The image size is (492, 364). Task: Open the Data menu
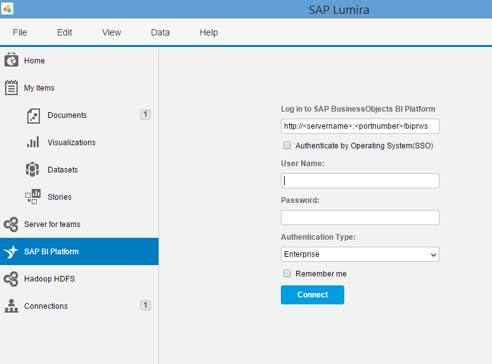coord(160,32)
